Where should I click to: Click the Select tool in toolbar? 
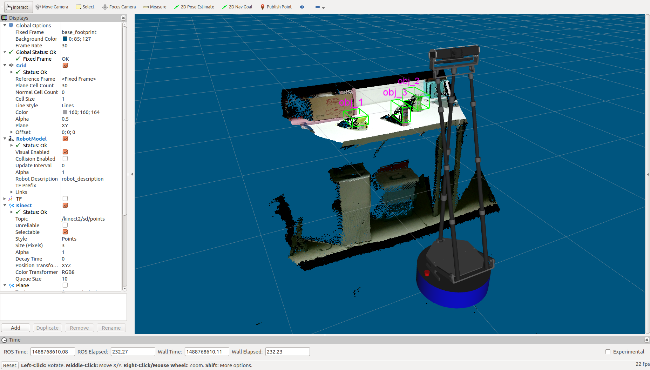85,7
